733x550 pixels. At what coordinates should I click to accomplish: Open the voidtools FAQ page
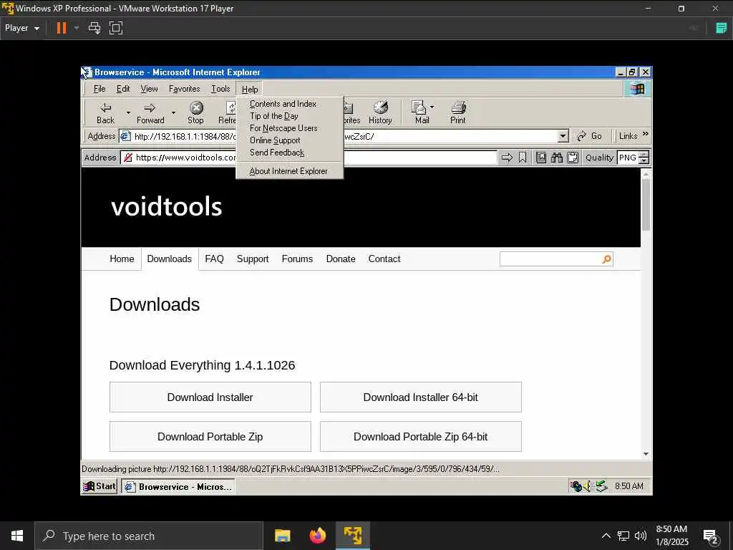(x=214, y=259)
